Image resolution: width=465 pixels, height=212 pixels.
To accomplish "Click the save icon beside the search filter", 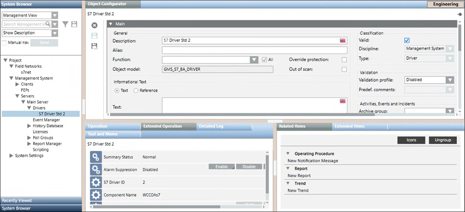I will pos(74,24).
